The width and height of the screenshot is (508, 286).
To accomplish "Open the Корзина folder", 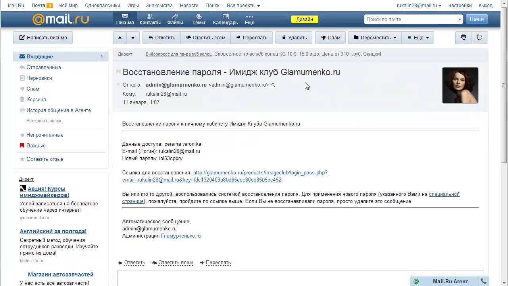I will click(x=36, y=99).
